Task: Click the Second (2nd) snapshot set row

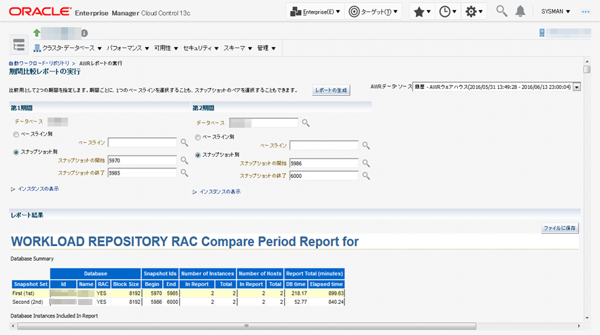Action: (x=178, y=302)
